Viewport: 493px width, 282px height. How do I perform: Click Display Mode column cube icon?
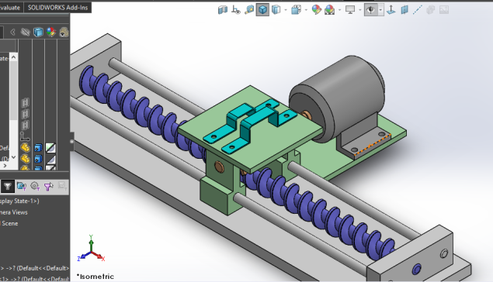pyautogui.click(x=38, y=32)
